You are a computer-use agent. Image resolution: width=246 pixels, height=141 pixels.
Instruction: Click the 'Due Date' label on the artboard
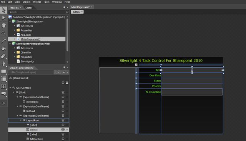tap(155, 75)
